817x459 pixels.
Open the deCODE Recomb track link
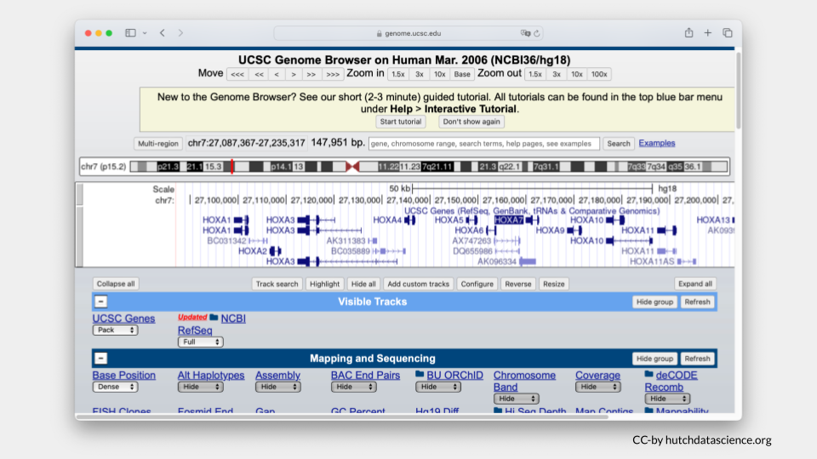[671, 381]
